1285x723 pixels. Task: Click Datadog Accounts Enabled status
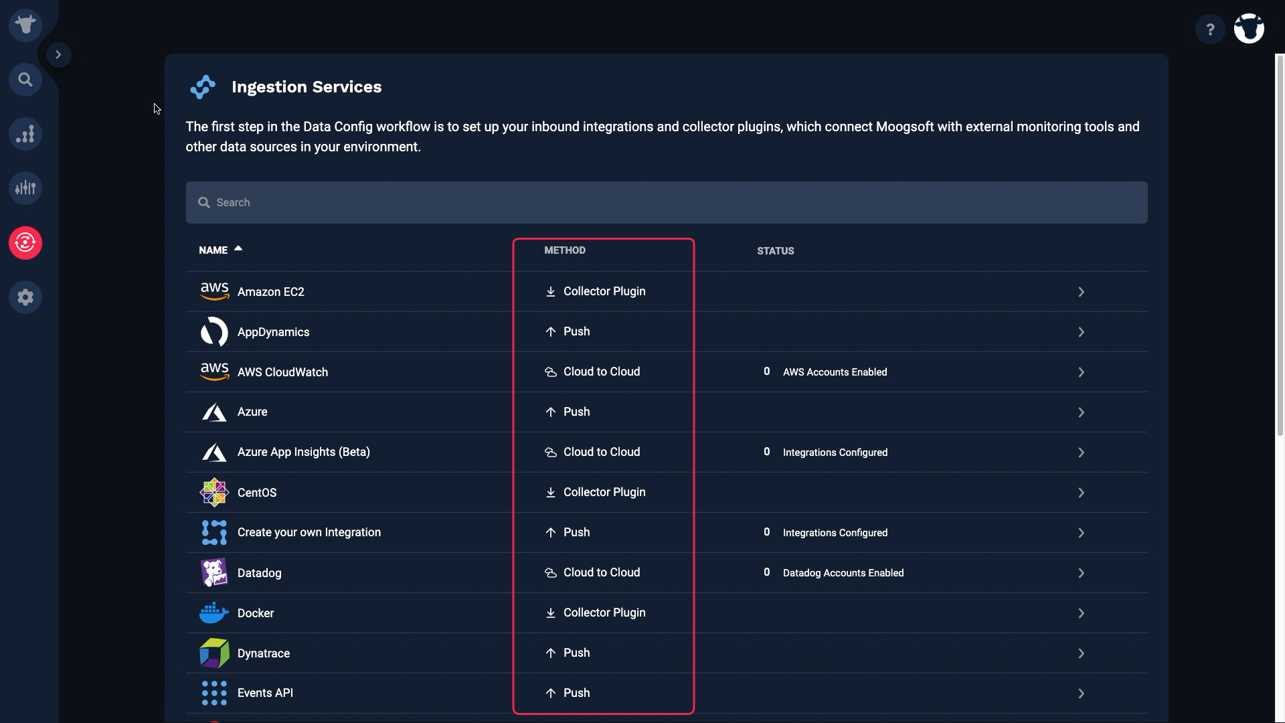coord(843,573)
